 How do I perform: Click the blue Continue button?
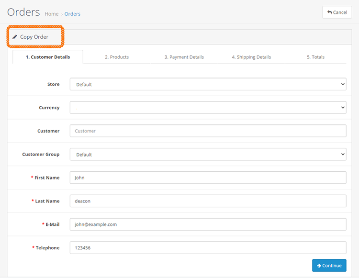[x=329, y=266]
